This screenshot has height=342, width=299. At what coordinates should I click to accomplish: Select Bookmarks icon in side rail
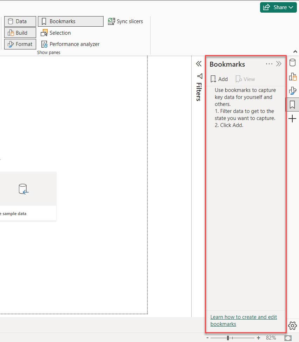click(x=292, y=105)
